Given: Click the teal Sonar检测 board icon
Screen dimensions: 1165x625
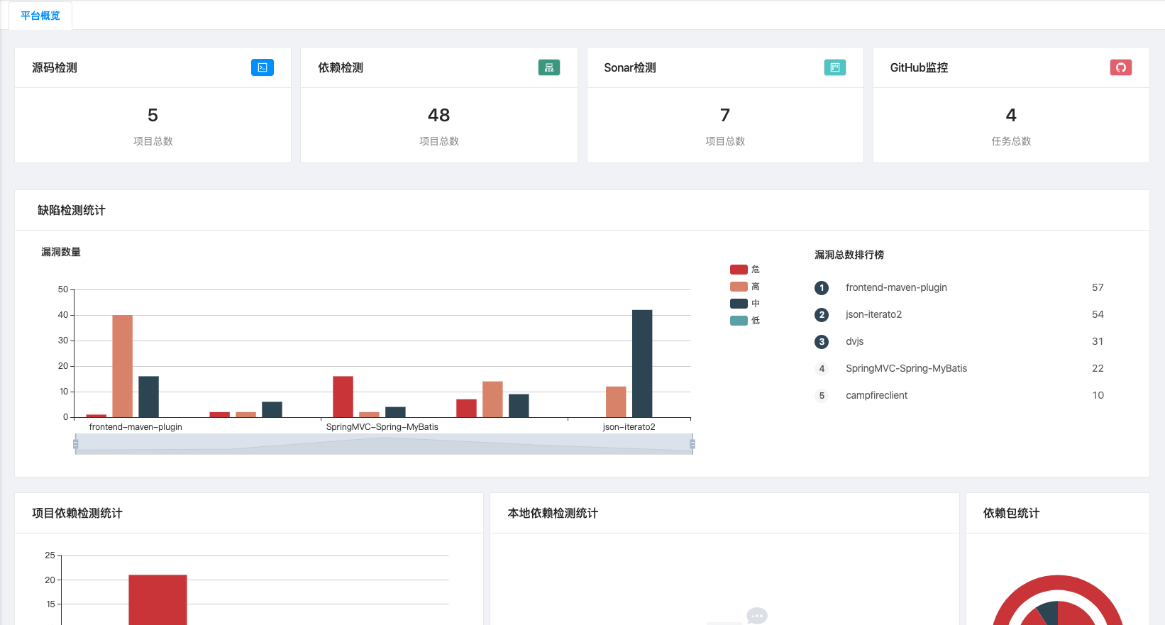Looking at the screenshot, I should pos(835,67).
